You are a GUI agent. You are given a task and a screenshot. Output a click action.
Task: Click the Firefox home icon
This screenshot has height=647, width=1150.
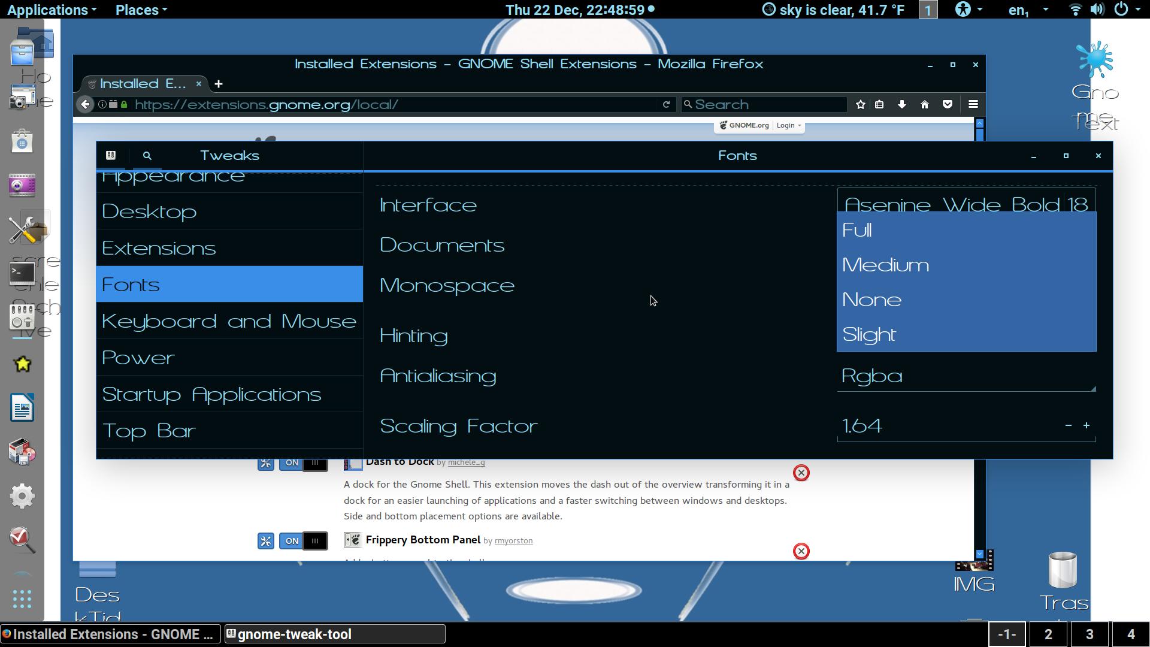924,104
